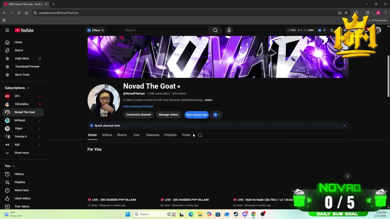390x219 pixels.
Task: Open TXCatalina subscription channel
Action: click(23, 104)
